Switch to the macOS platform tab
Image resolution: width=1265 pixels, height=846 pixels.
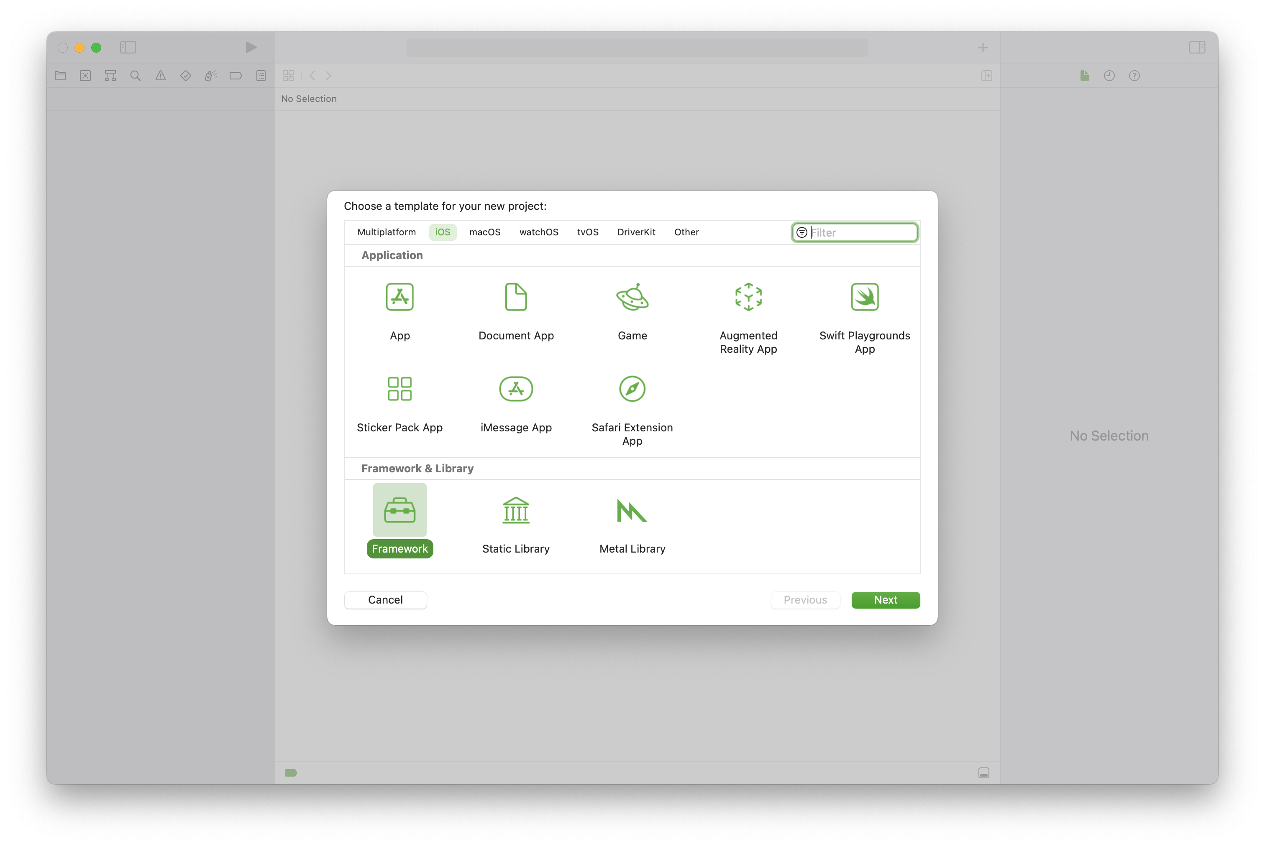484,232
